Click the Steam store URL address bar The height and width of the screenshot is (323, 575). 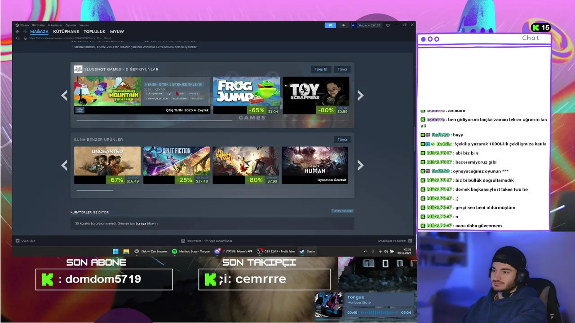point(70,38)
